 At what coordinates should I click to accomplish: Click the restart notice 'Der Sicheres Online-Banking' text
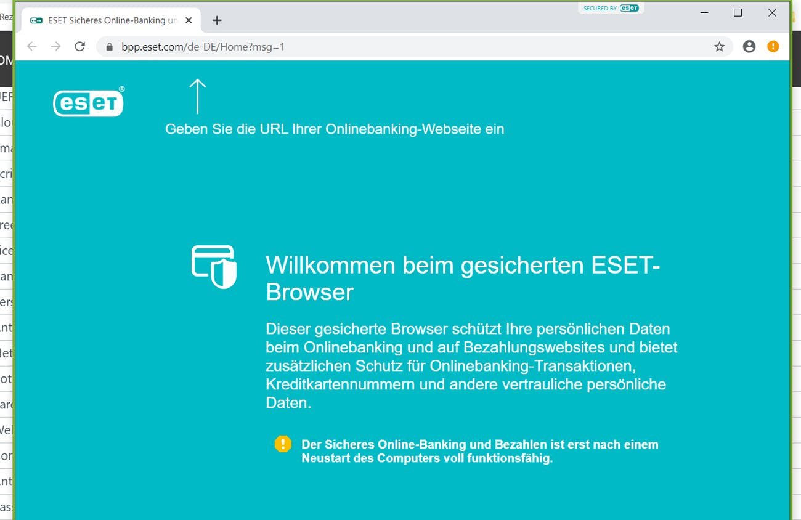(480, 452)
